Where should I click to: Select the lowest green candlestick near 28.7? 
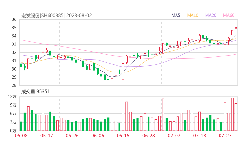point(108,79)
